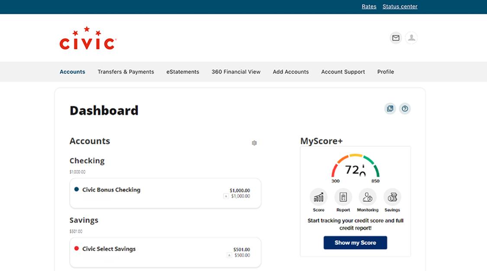Open the accounts settings gear icon
The height and width of the screenshot is (271, 487).
(255, 143)
